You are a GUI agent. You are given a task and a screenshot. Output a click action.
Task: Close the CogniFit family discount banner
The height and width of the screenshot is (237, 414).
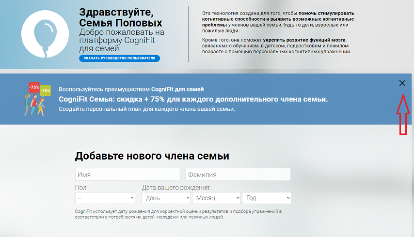pos(402,83)
